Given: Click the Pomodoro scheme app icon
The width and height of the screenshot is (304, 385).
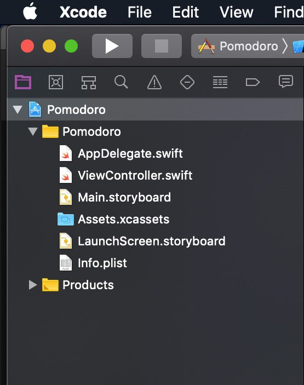Looking at the screenshot, I should 207,46.
